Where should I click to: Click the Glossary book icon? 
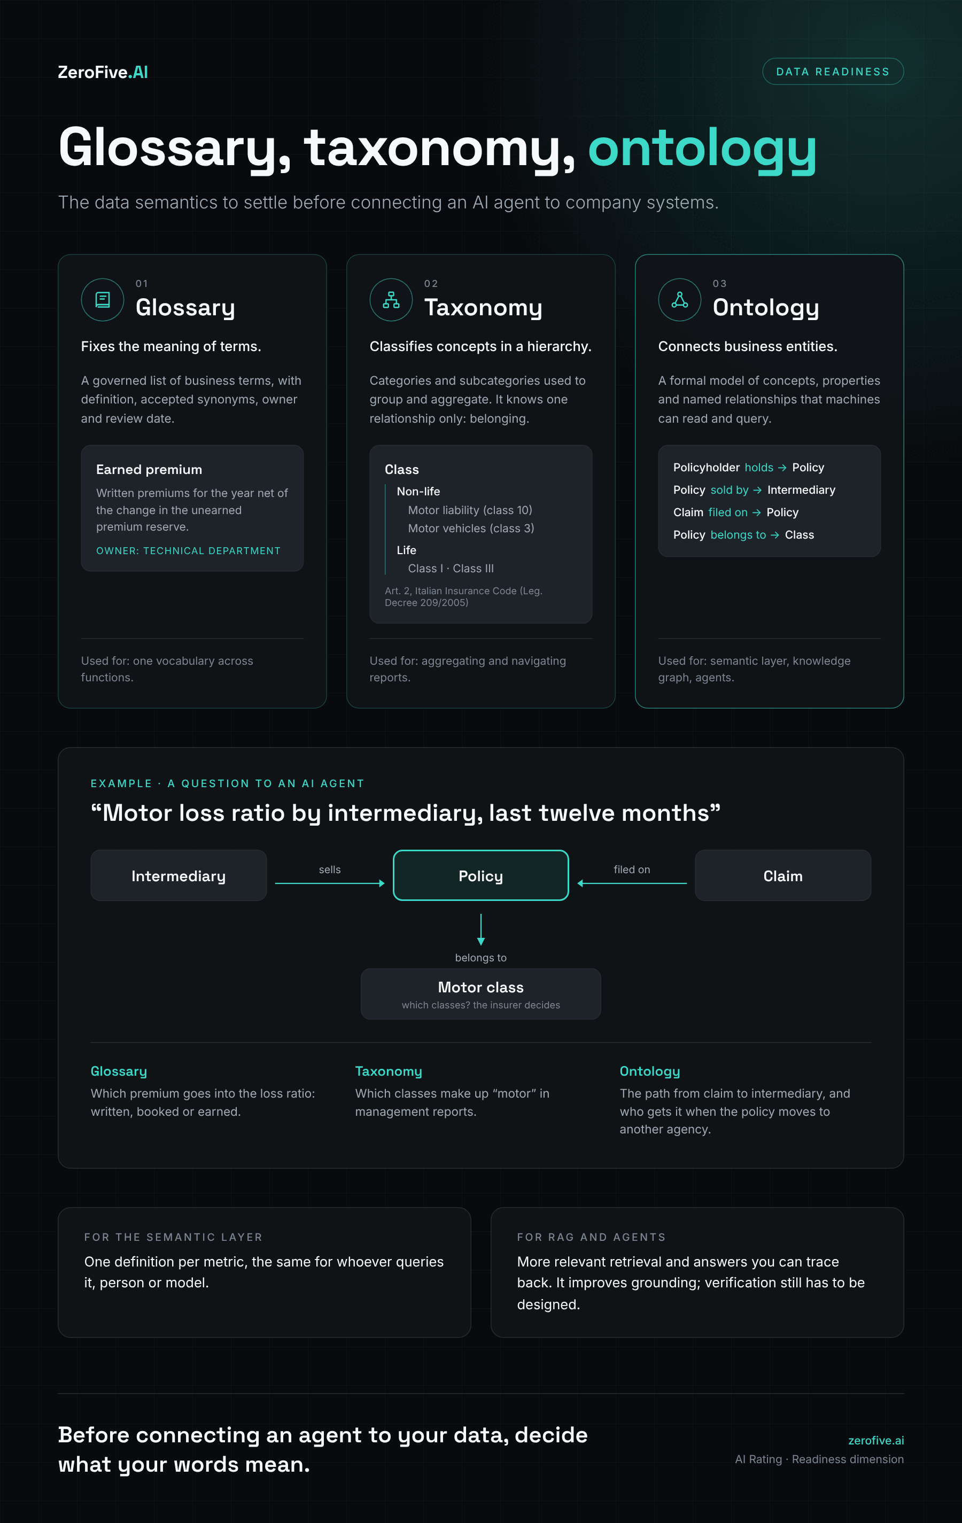point(103,300)
